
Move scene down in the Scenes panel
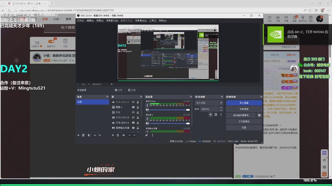tap(100, 135)
